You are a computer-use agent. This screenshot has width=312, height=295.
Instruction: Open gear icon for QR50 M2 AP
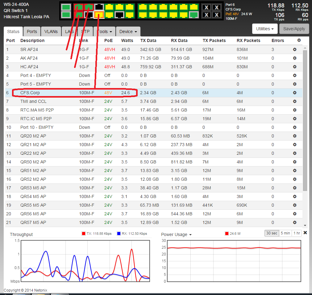(295, 162)
